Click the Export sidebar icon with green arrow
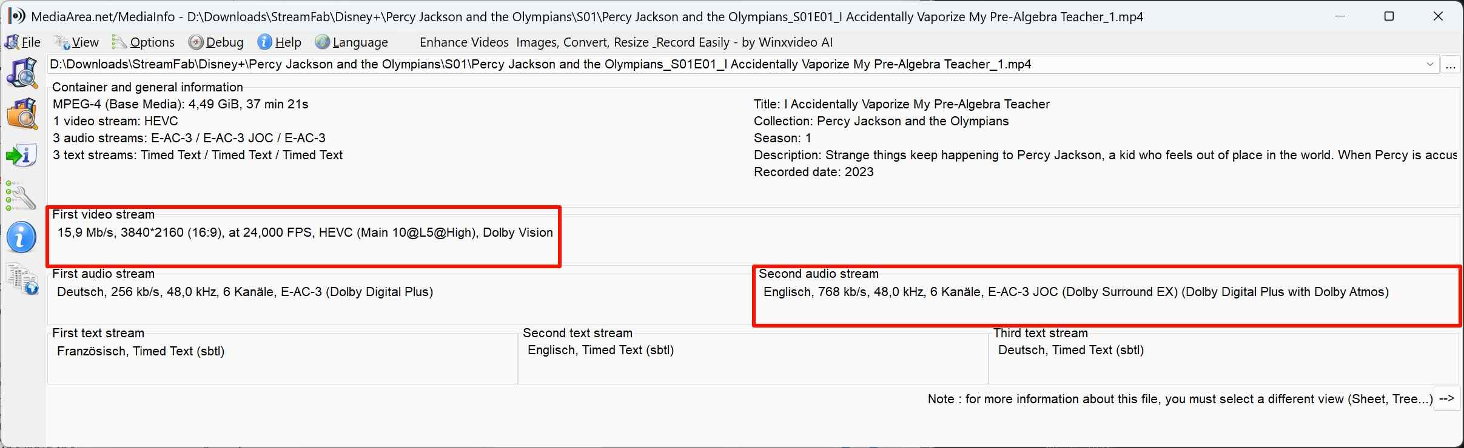The image size is (1464, 448). (x=22, y=156)
